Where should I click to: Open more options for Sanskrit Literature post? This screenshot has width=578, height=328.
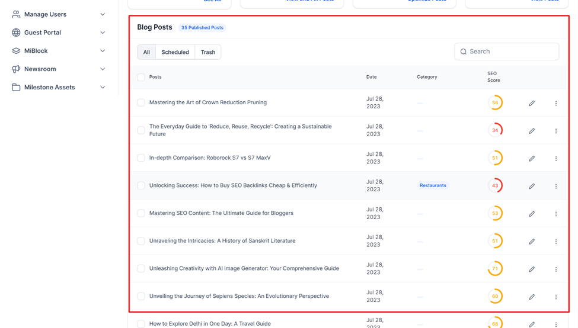tap(556, 242)
